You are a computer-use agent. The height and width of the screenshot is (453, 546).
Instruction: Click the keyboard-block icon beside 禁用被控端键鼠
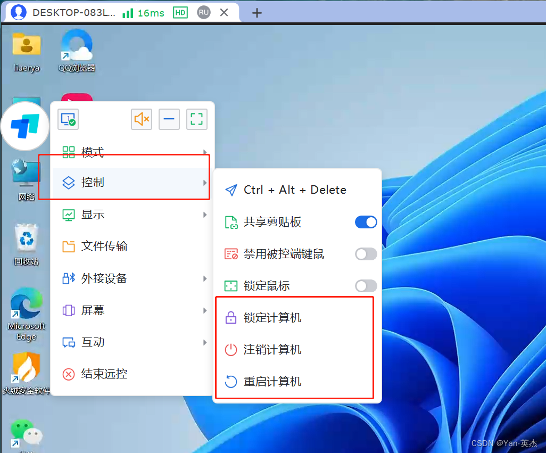[x=231, y=254]
